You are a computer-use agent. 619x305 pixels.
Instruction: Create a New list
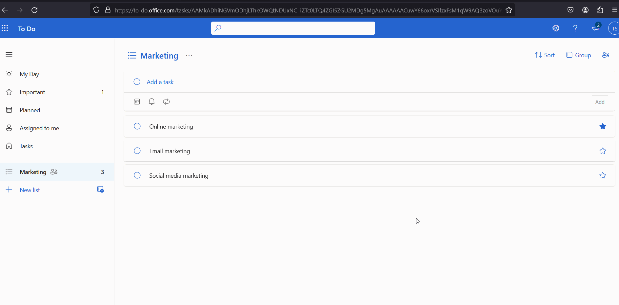point(30,190)
